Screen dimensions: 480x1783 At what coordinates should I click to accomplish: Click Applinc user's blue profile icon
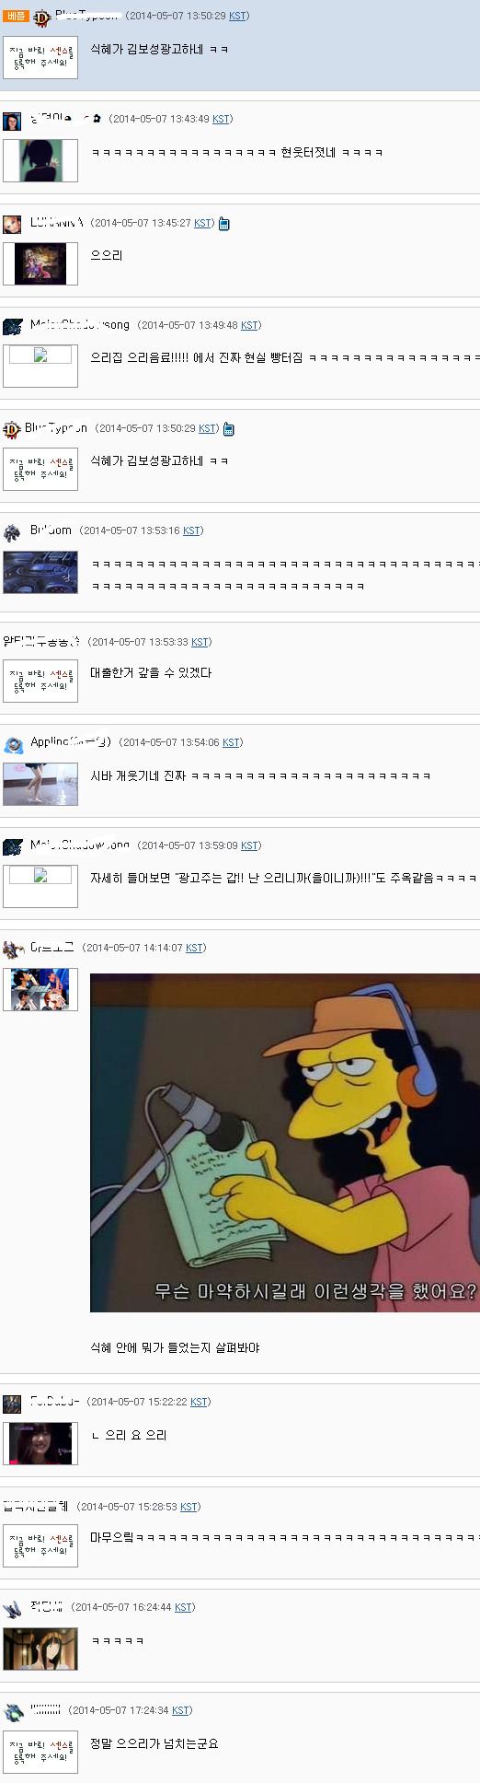pos(13,743)
